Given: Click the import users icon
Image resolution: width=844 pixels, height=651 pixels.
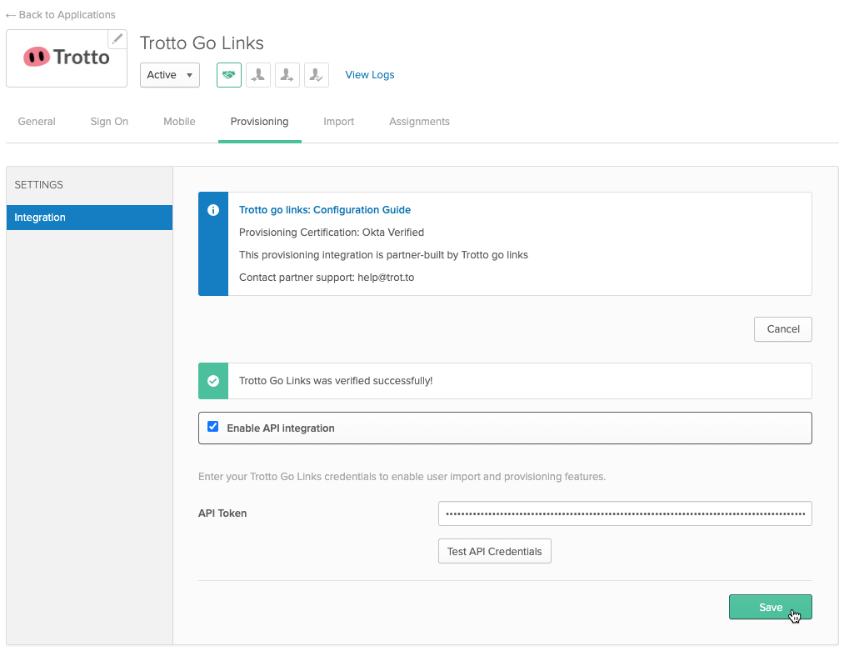Looking at the screenshot, I should [x=257, y=75].
